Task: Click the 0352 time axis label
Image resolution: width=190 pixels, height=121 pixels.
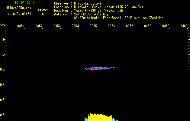Action: tap(39, 26)
